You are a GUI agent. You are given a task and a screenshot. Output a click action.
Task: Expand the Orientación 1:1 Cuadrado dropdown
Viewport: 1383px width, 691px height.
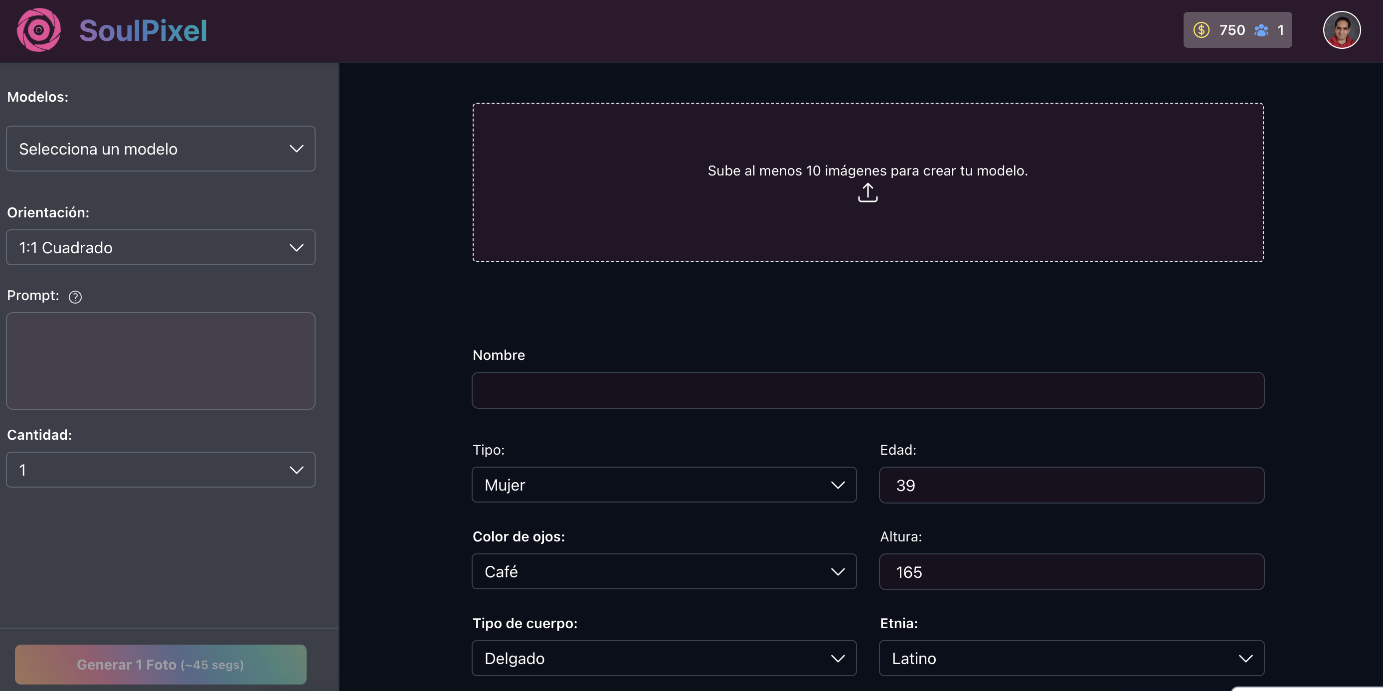click(161, 247)
